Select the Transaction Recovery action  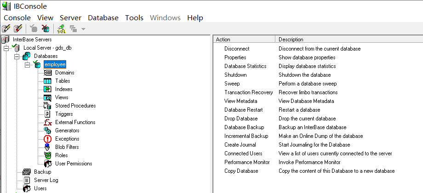[x=249, y=92]
